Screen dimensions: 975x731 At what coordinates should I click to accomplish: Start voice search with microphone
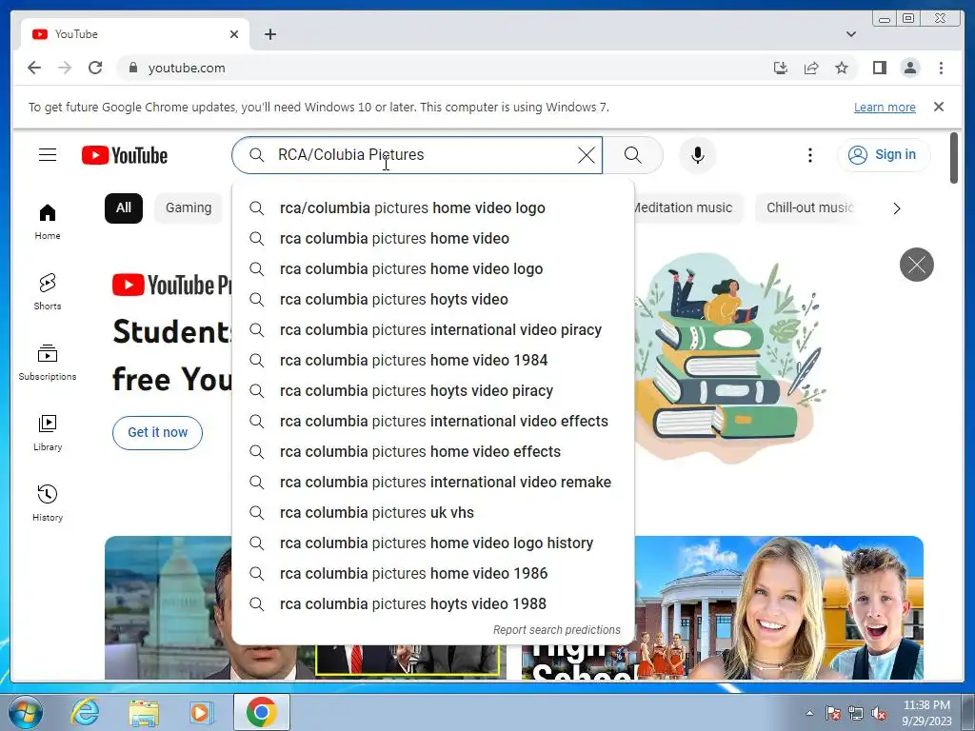pos(698,155)
